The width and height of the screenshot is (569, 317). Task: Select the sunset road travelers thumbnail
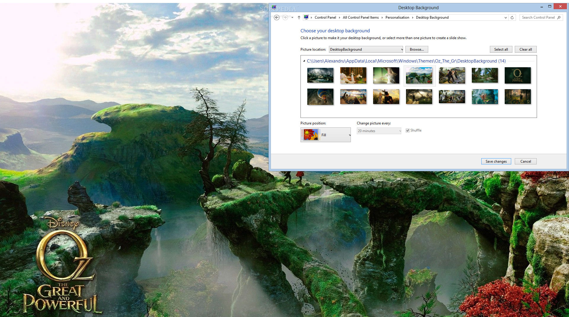tap(353, 97)
